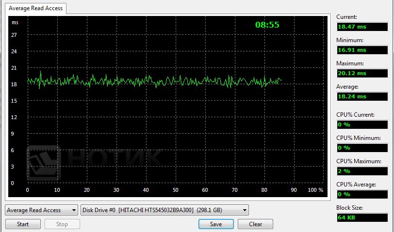Screen dimensions: 394x232
Task: Open the Disk Drive #0 HITACHI dropdown
Action: pos(164,210)
